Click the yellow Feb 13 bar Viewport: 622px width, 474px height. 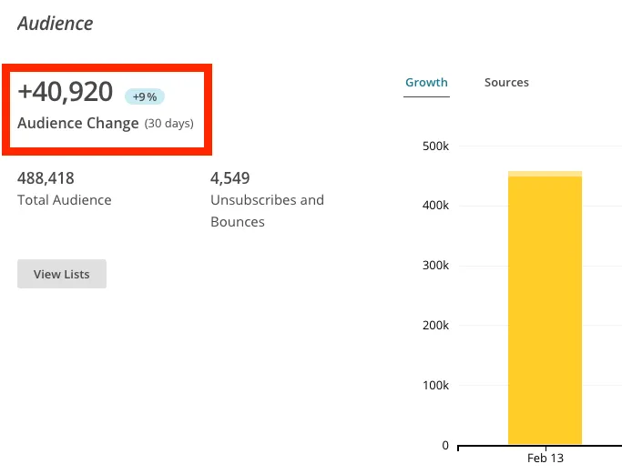[x=545, y=310]
